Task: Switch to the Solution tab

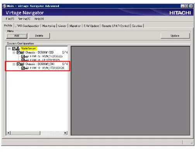Action: click(x=137, y=26)
